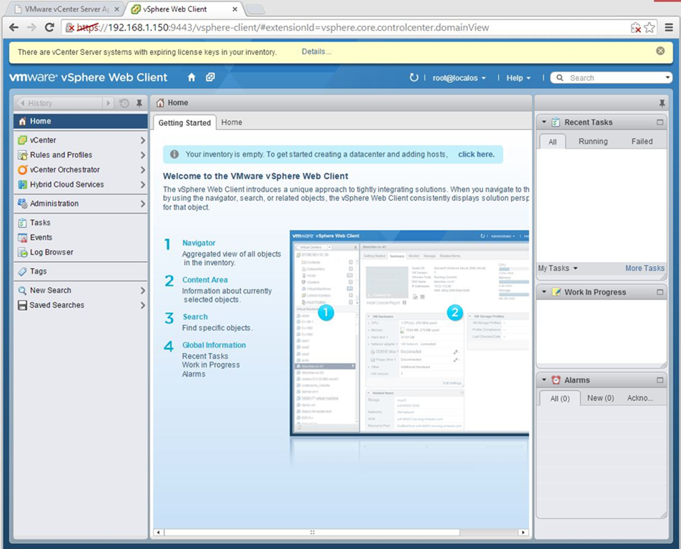Collapse the Work In Progress panel triangle
The height and width of the screenshot is (549, 681).
pyautogui.click(x=544, y=292)
